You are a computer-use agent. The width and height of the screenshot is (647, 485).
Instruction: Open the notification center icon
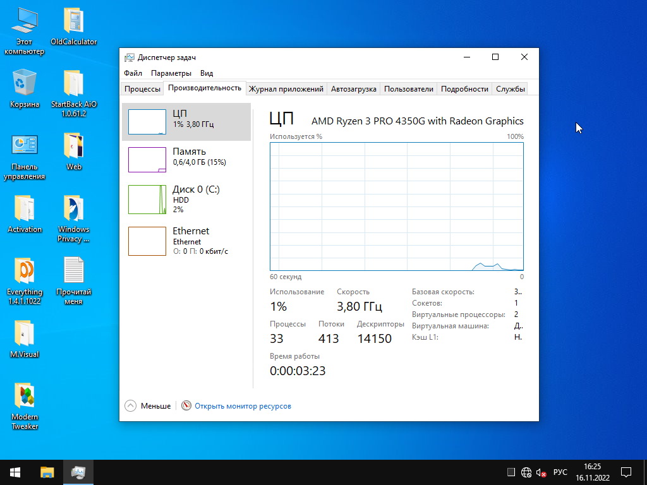pyautogui.click(x=626, y=472)
